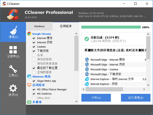Enable the 保存的表单信息 checkbox
This screenshot has height=115, width=153.
[34, 64]
